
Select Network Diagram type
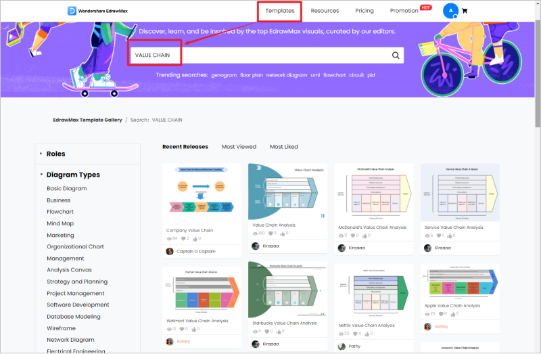(x=70, y=340)
